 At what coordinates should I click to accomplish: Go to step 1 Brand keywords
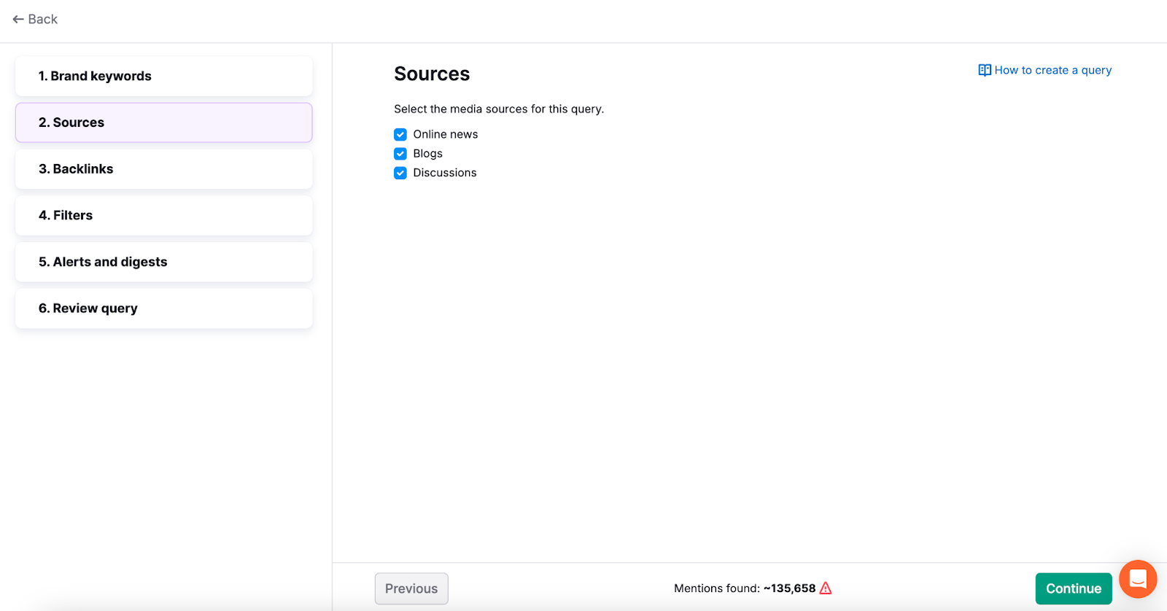tap(163, 77)
